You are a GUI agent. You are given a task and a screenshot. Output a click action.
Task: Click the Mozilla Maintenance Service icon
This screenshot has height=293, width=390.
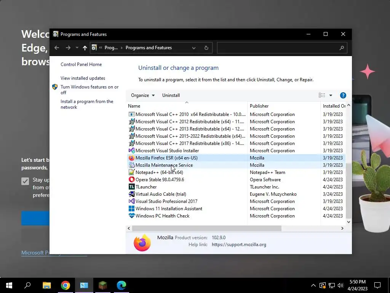[x=131, y=165]
